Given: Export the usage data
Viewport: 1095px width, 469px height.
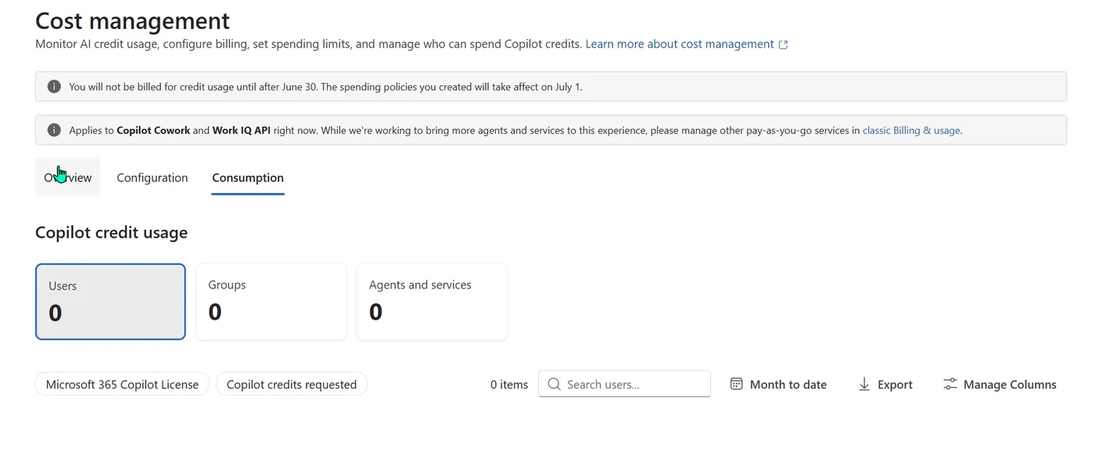Looking at the screenshot, I should (x=885, y=384).
